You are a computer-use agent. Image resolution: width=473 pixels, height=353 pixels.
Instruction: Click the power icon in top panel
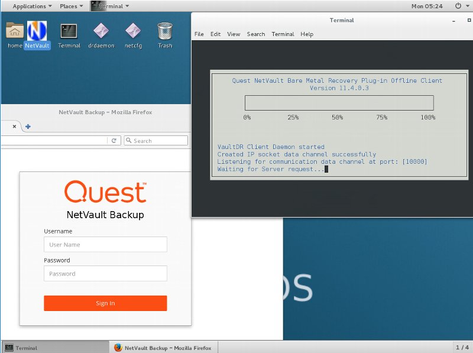pyautogui.click(x=458, y=6)
